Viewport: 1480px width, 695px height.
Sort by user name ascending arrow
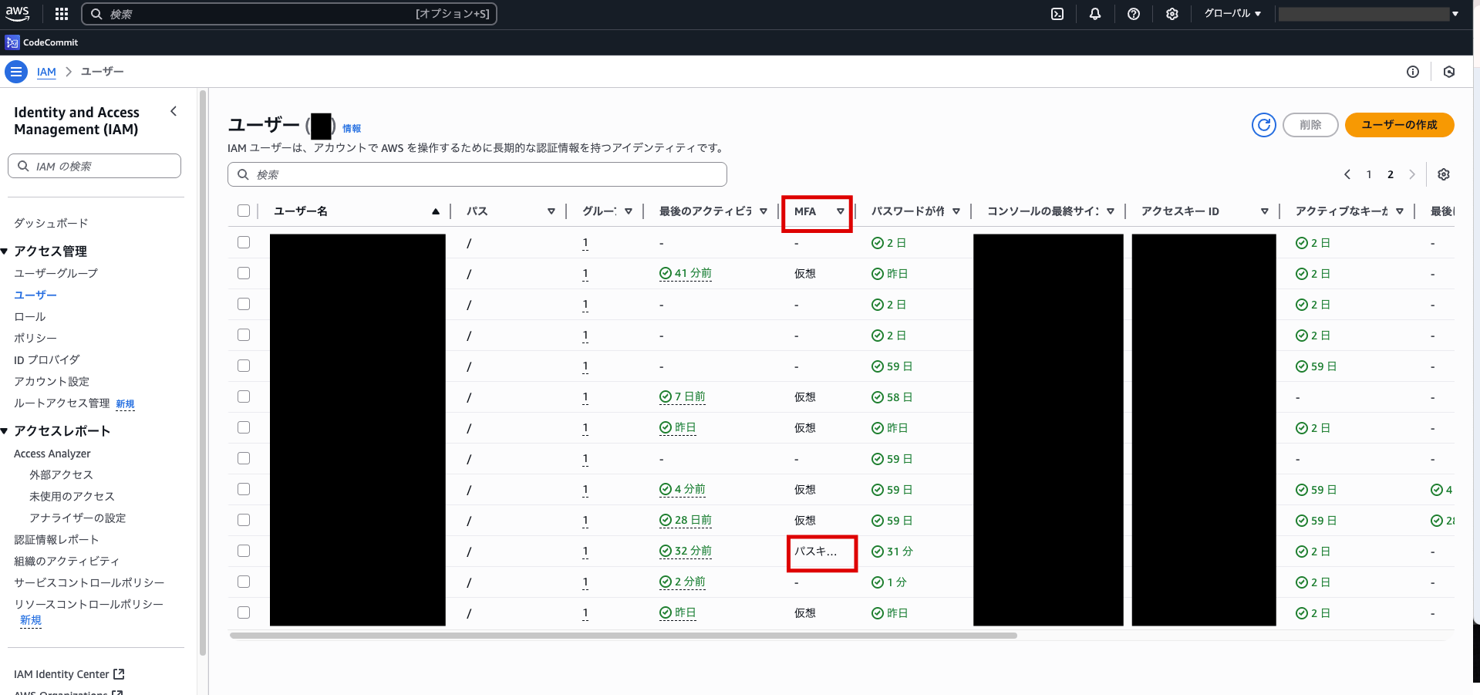(436, 211)
